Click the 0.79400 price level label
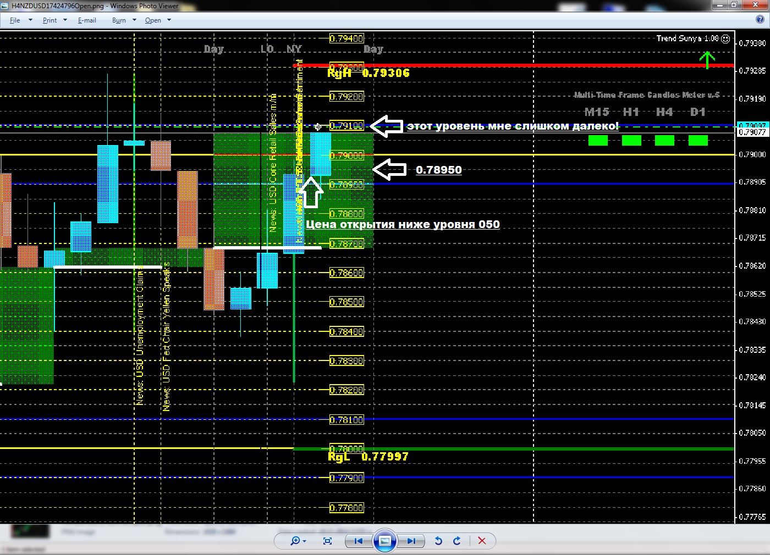This screenshot has height=555, width=770. tap(346, 38)
